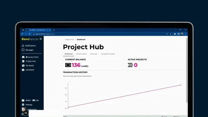
Task: Click Jessica Sun profile avatar
Action: tap(24, 109)
